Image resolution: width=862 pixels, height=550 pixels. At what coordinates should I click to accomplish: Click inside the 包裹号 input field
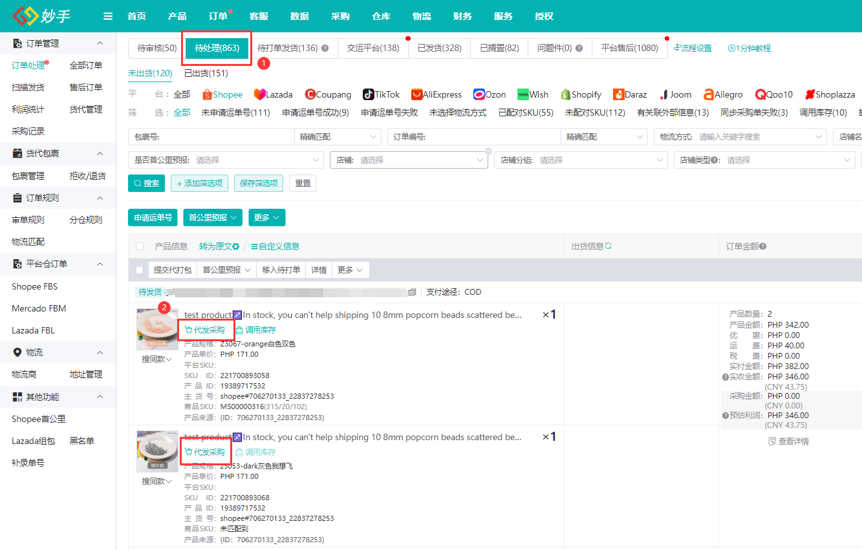tap(213, 136)
